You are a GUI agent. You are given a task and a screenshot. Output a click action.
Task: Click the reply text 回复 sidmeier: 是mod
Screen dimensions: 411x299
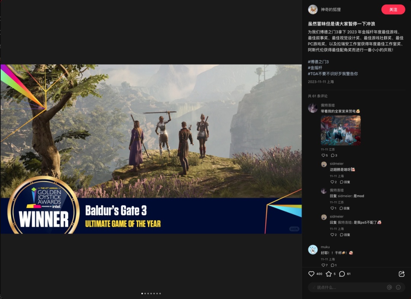pos(347,196)
